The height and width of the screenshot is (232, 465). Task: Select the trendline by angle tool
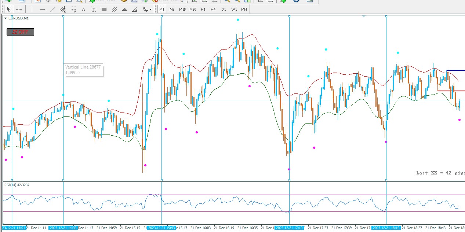(135, 9)
